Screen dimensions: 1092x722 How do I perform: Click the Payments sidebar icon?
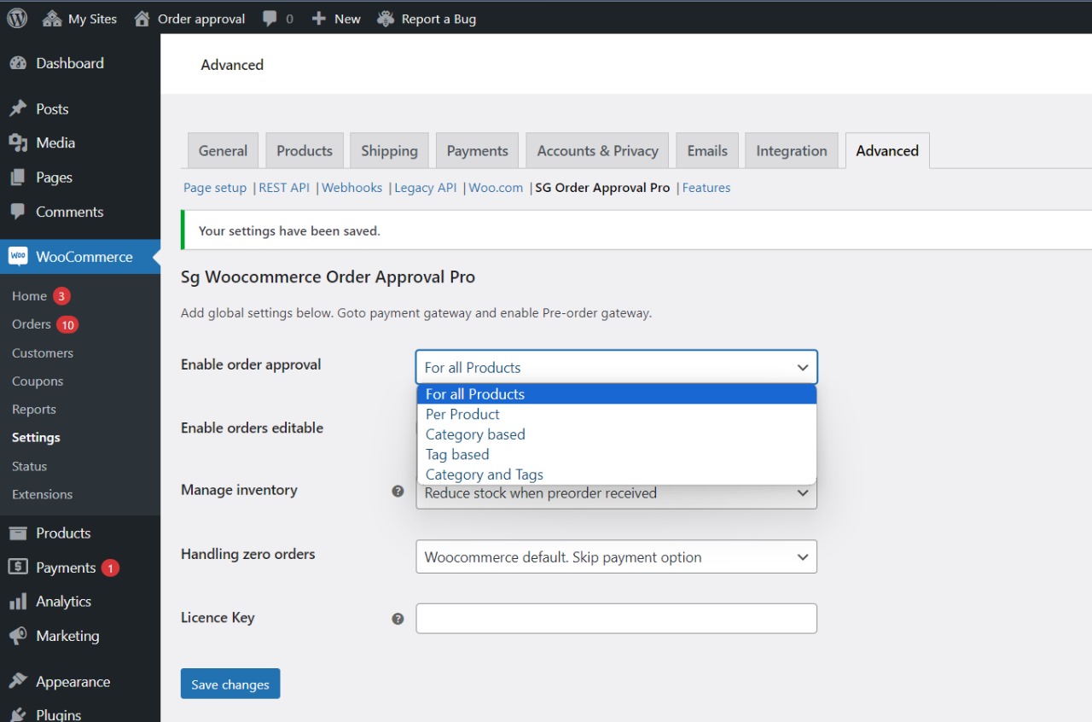[x=17, y=567]
